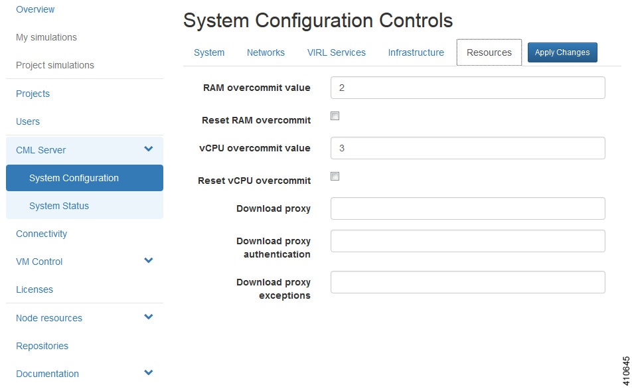Go to the Infrastructure tab

point(416,52)
